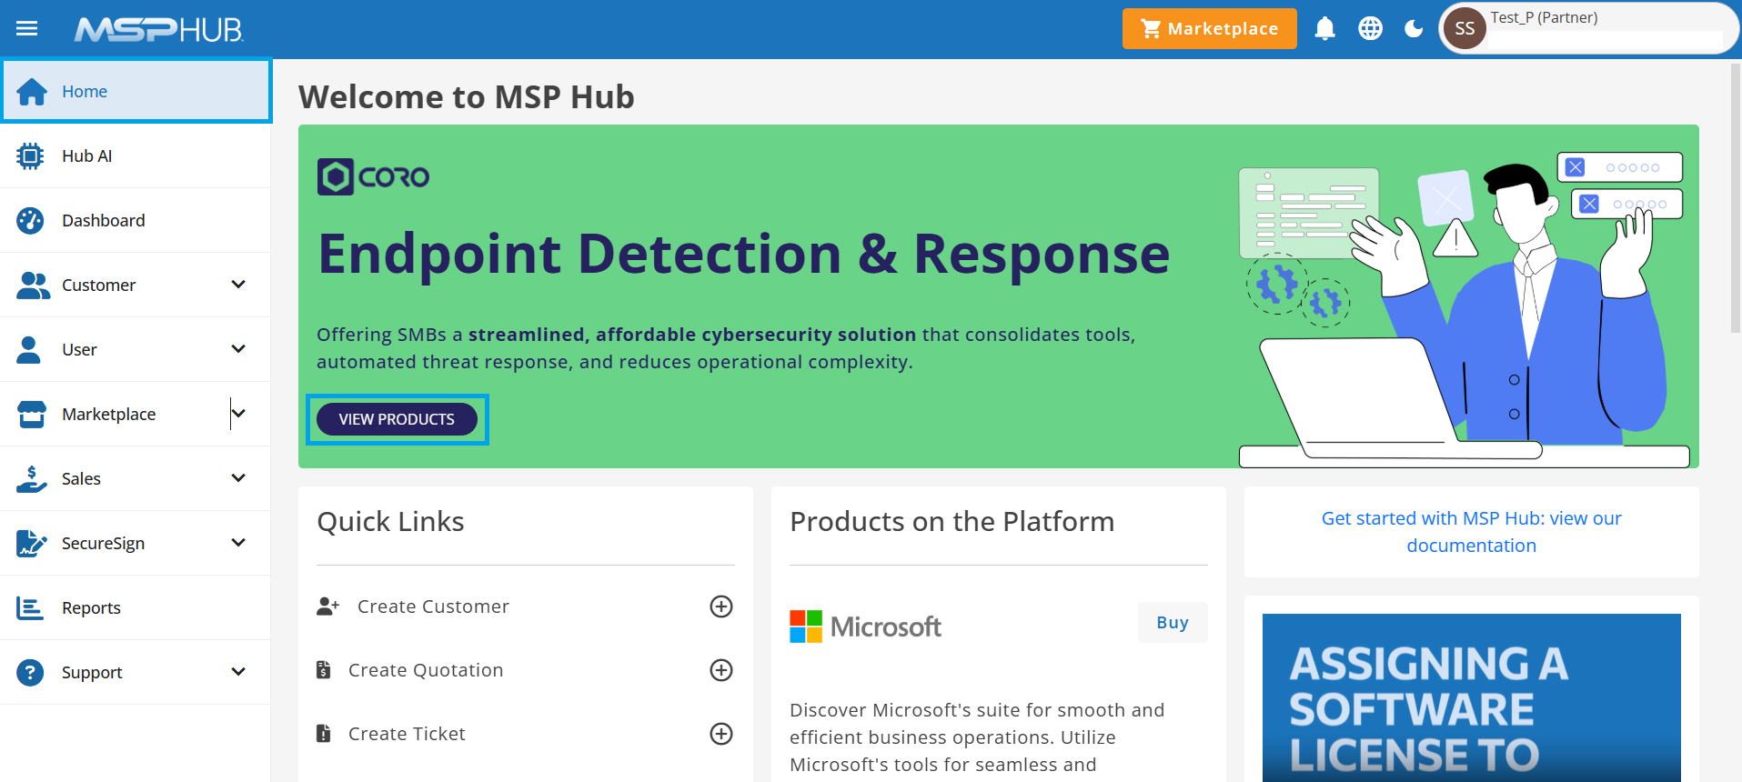Open the hamburger menu icon
This screenshot has height=782, width=1742.
click(27, 29)
